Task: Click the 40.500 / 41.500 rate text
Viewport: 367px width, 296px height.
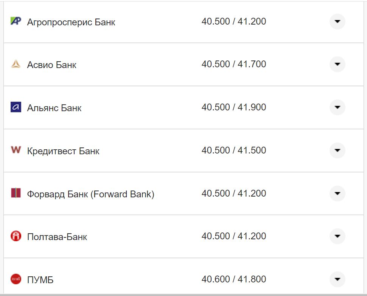Action: [x=235, y=150]
